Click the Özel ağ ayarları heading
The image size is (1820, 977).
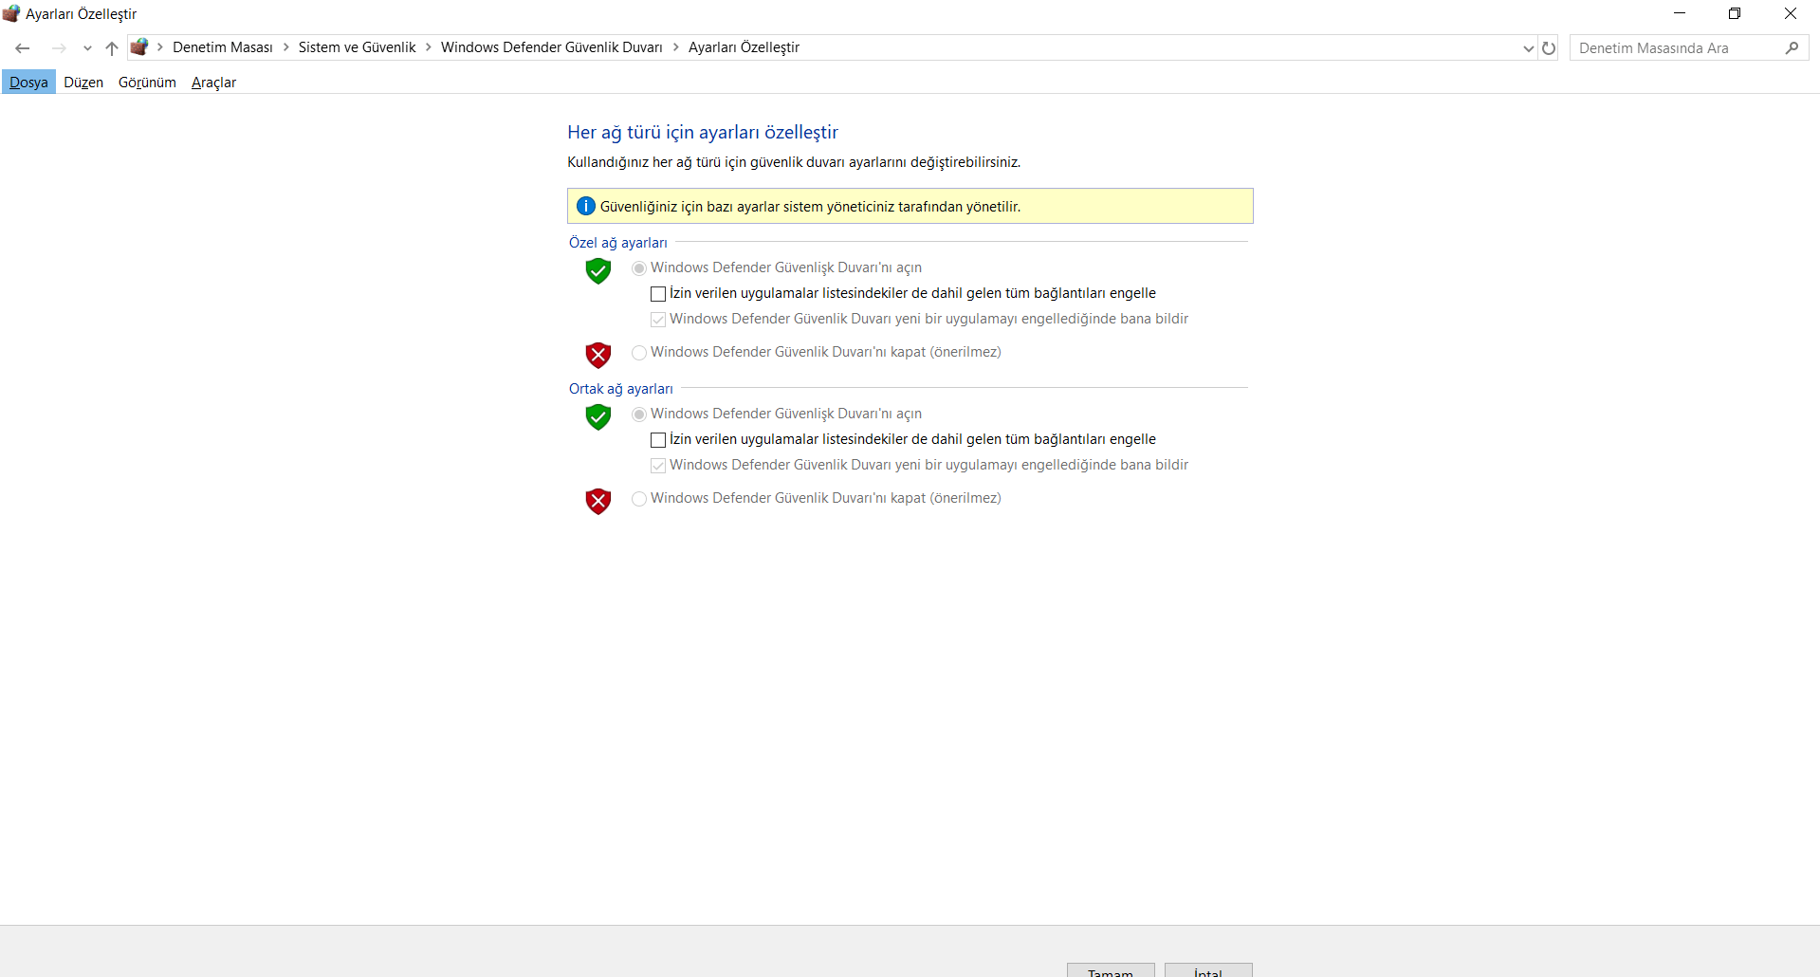[x=618, y=243]
